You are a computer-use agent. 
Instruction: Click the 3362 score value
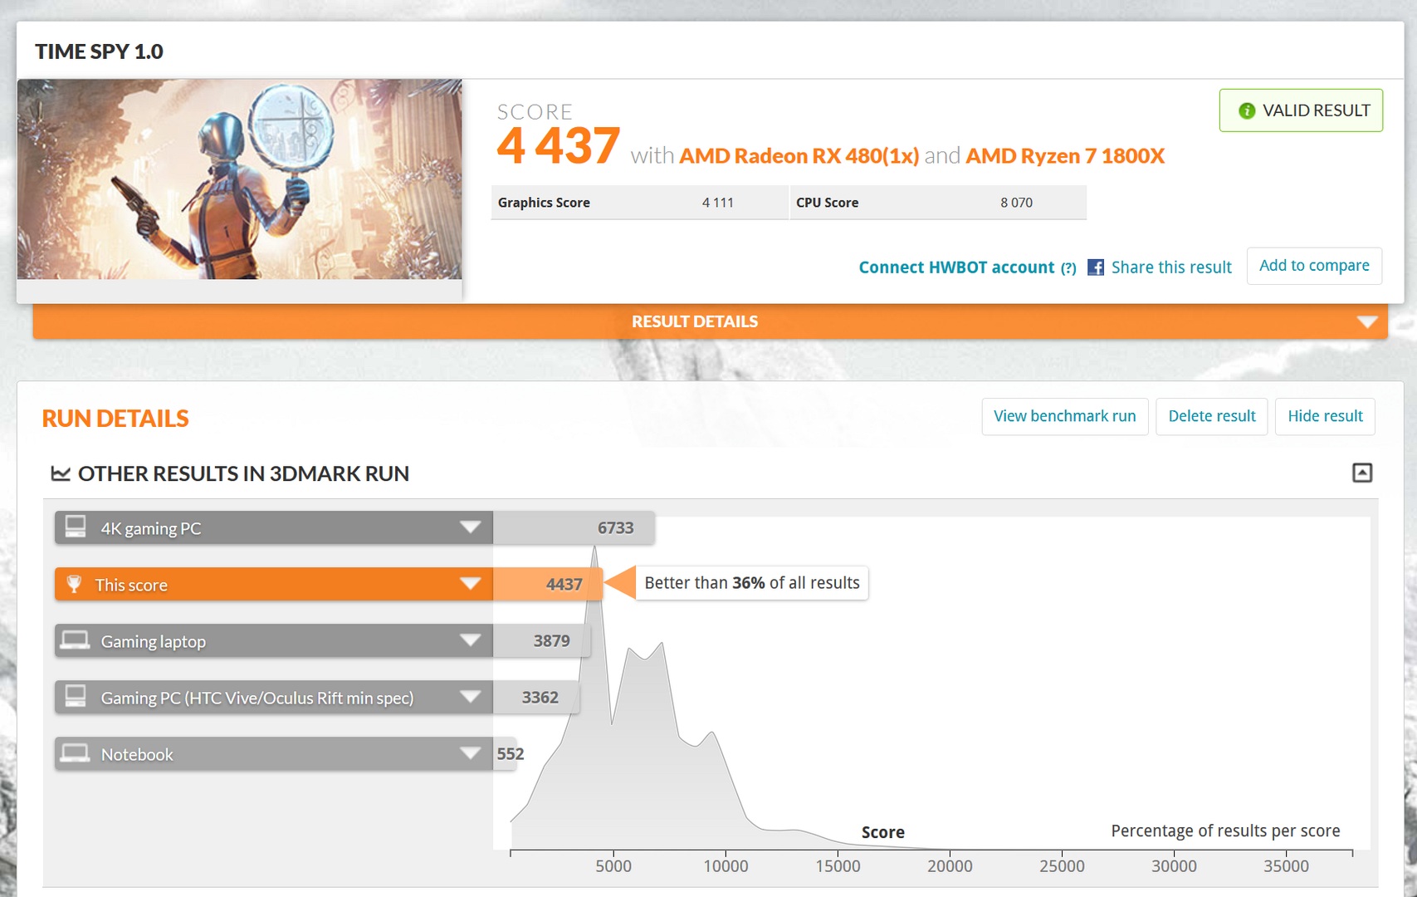click(x=540, y=698)
